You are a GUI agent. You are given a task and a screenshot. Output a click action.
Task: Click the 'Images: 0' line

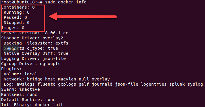coord(13,28)
